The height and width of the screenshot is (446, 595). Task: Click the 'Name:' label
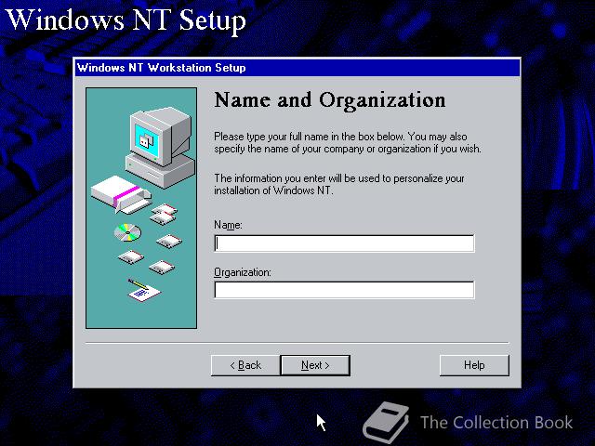[228, 225]
